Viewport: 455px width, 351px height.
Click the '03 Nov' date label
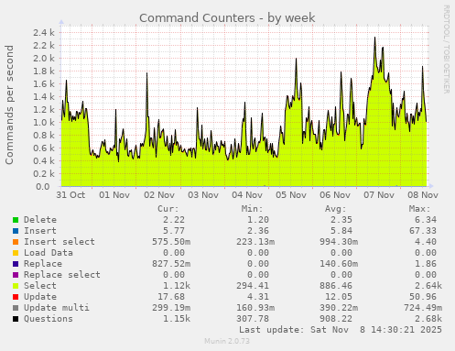[203, 195]
